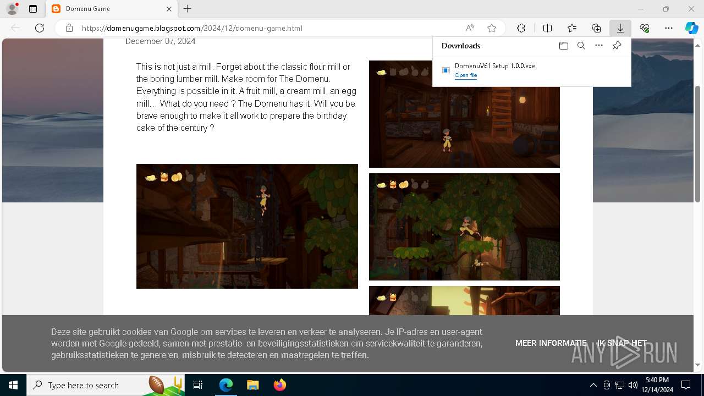
Task: Open File Explorer from the taskbar
Action: click(252, 385)
